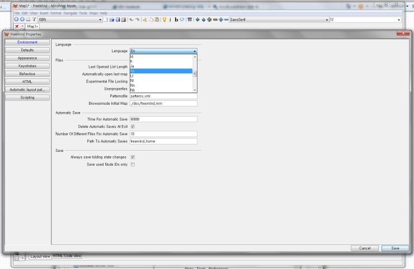Cancel the Freemind Properties dialog
The height and width of the screenshot is (269, 414).
click(365, 248)
